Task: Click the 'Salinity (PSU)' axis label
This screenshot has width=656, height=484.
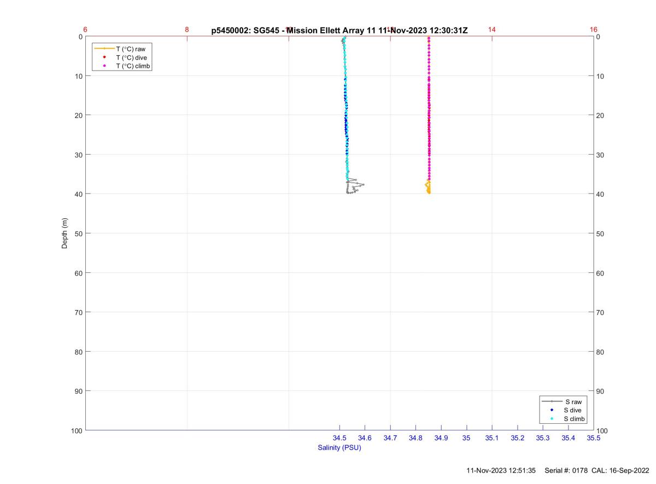Action: tap(339, 447)
